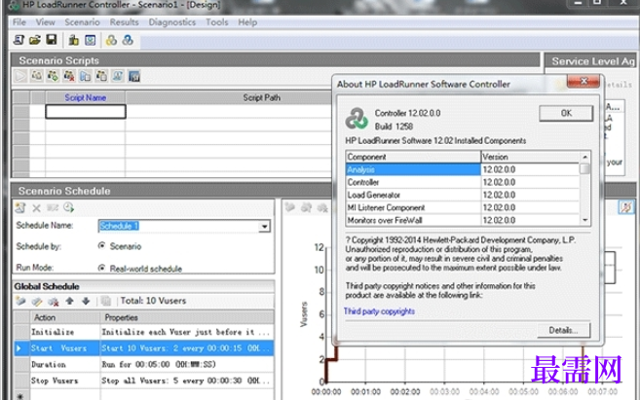Open the Third party copyrights link
The height and width of the screenshot is (400, 640).
coord(379,311)
